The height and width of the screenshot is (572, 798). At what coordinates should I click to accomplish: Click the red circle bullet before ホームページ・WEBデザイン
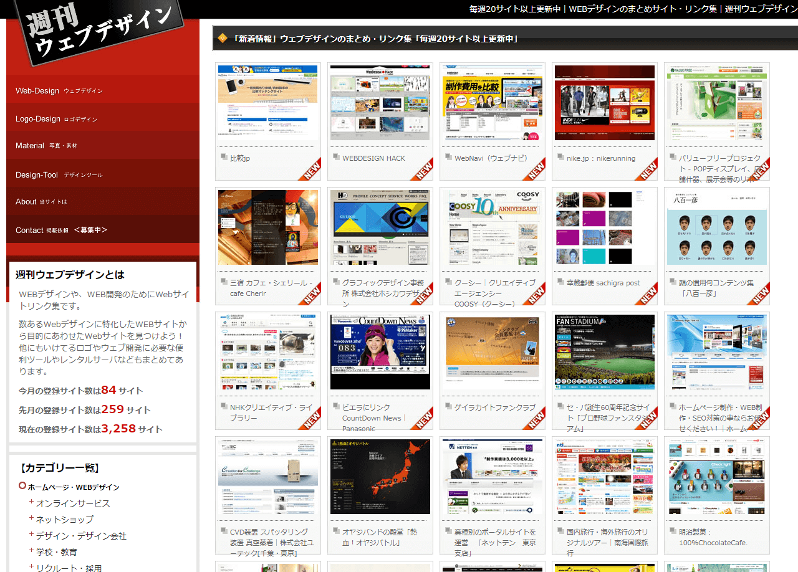(22, 486)
